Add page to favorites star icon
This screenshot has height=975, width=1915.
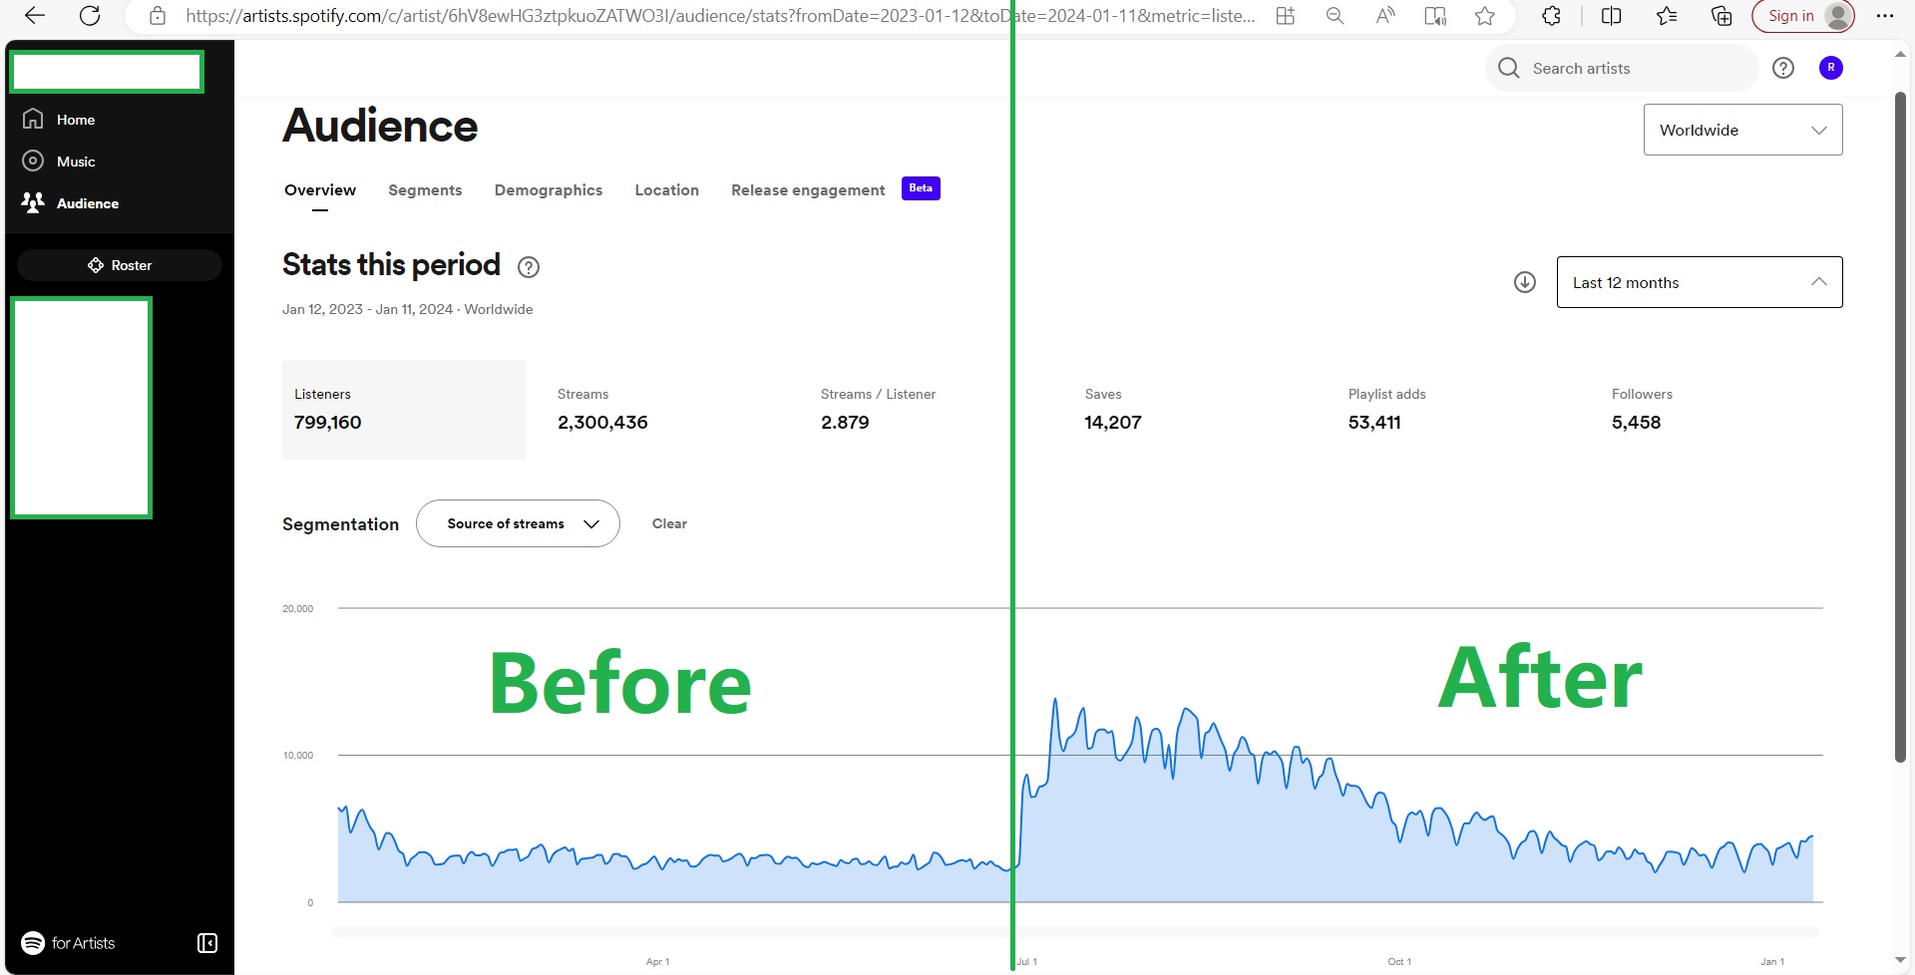[x=1484, y=16]
